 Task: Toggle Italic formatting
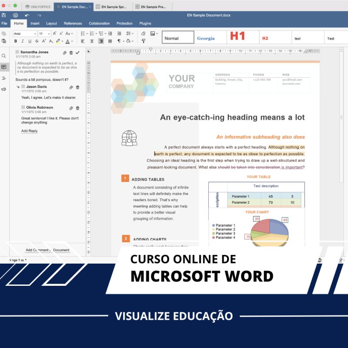pyautogui.click(x=23, y=41)
